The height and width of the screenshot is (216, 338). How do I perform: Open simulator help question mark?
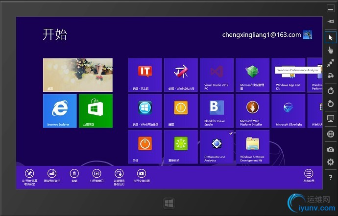click(331, 177)
